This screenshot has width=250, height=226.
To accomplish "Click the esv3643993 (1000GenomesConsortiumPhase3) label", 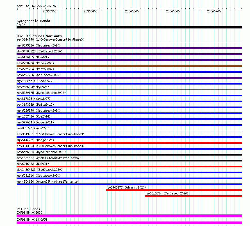I will point(51,146).
